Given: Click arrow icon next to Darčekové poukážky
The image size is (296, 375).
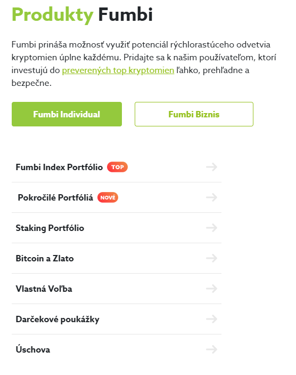Looking at the screenshot, I should click(211, 319).
